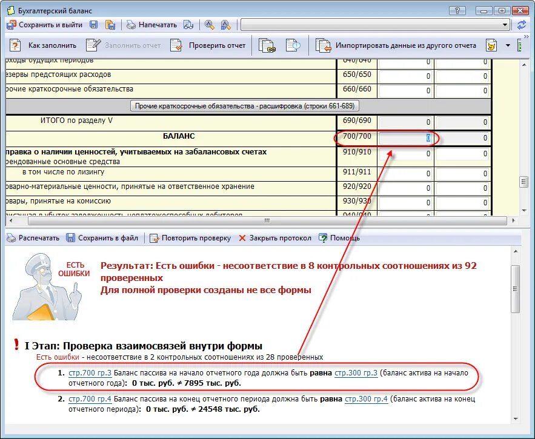Click Закрыть протокол
This screenshot has height=439, width=535.
[275, 238]
